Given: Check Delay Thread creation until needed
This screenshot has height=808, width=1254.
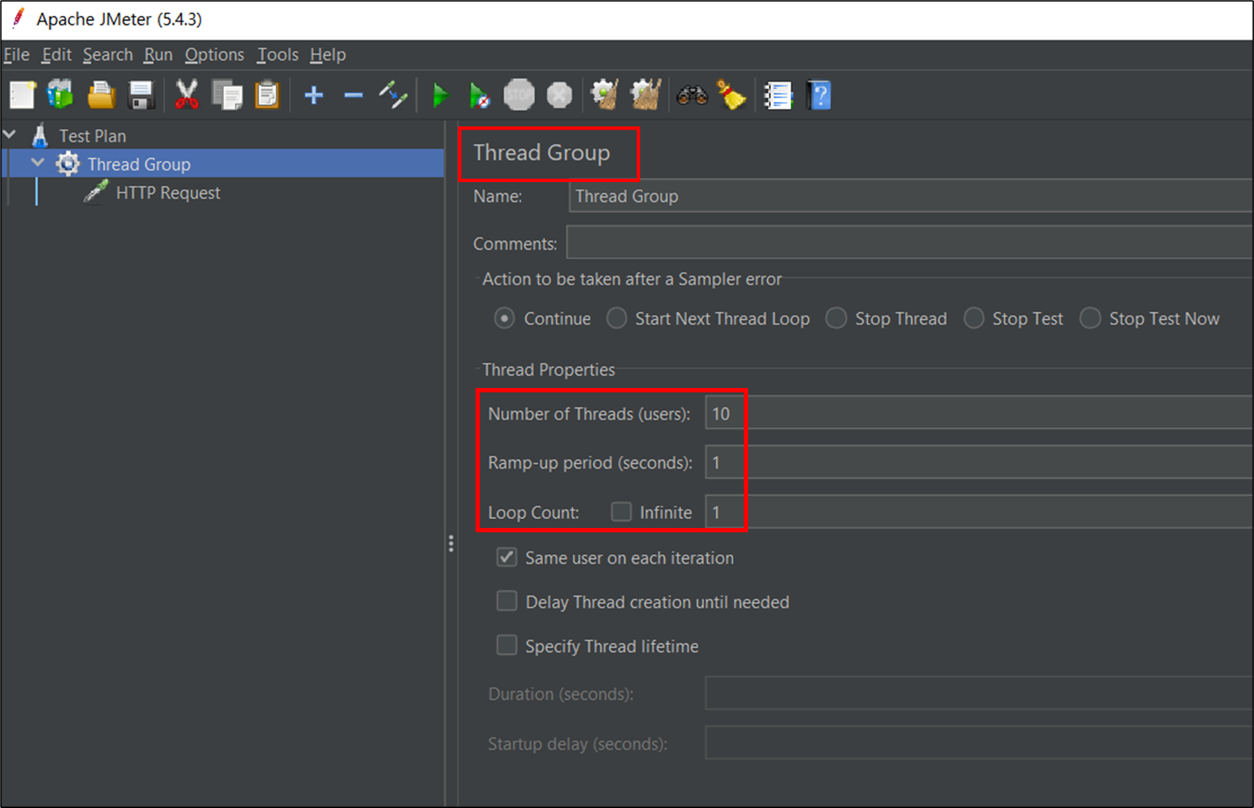Looking at the screenshot, I should (x=507, y=601).
